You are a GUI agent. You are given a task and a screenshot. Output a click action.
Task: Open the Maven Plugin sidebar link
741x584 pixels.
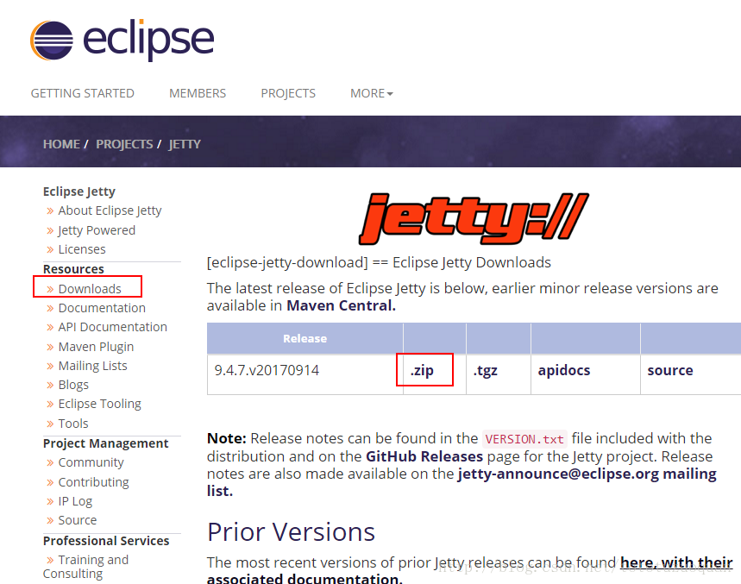96,346
